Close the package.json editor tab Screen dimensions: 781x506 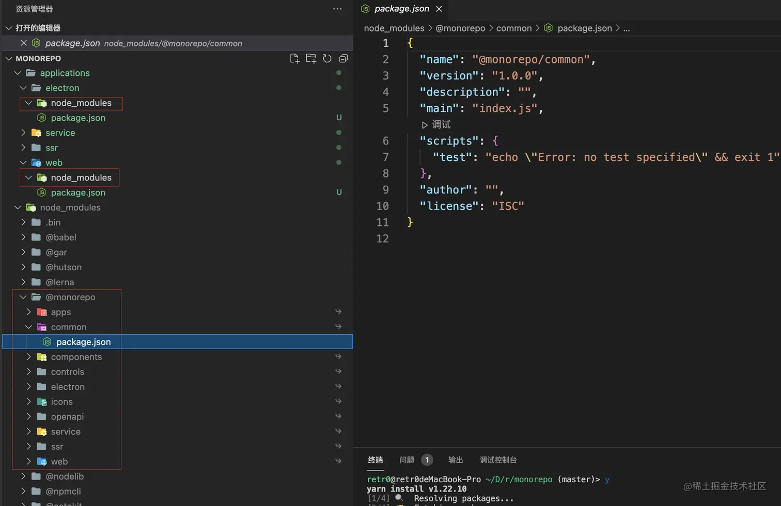[439, 9]
